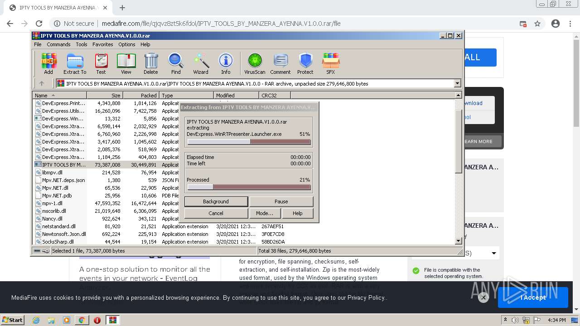Viewport: 580px width, 326px height.
Task: Open the Help menu in WinRAR
Action: pos(145,44)
